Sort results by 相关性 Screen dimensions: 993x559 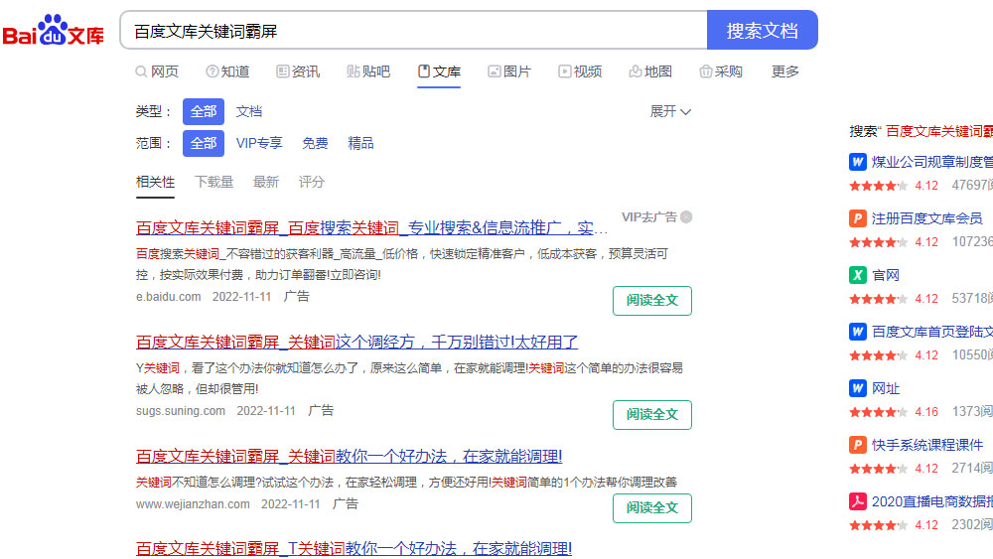coord(155,183)
